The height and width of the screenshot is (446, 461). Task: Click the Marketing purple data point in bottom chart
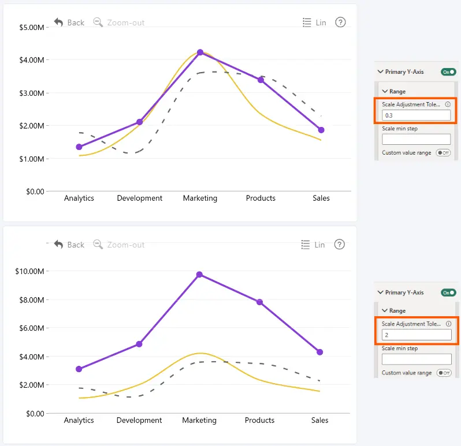pos(199,275)
